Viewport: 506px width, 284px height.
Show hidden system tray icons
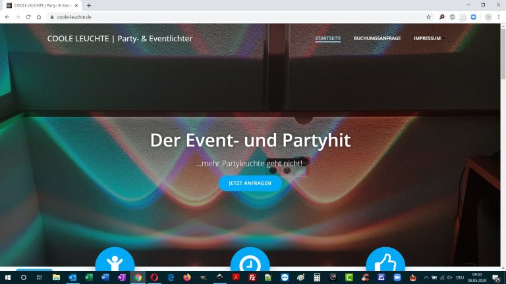click(x=426, y=277)
